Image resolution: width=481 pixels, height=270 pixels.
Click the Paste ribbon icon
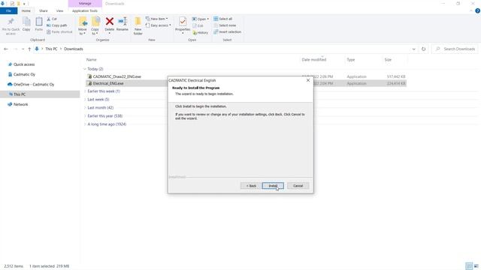[x=38, y=25]
